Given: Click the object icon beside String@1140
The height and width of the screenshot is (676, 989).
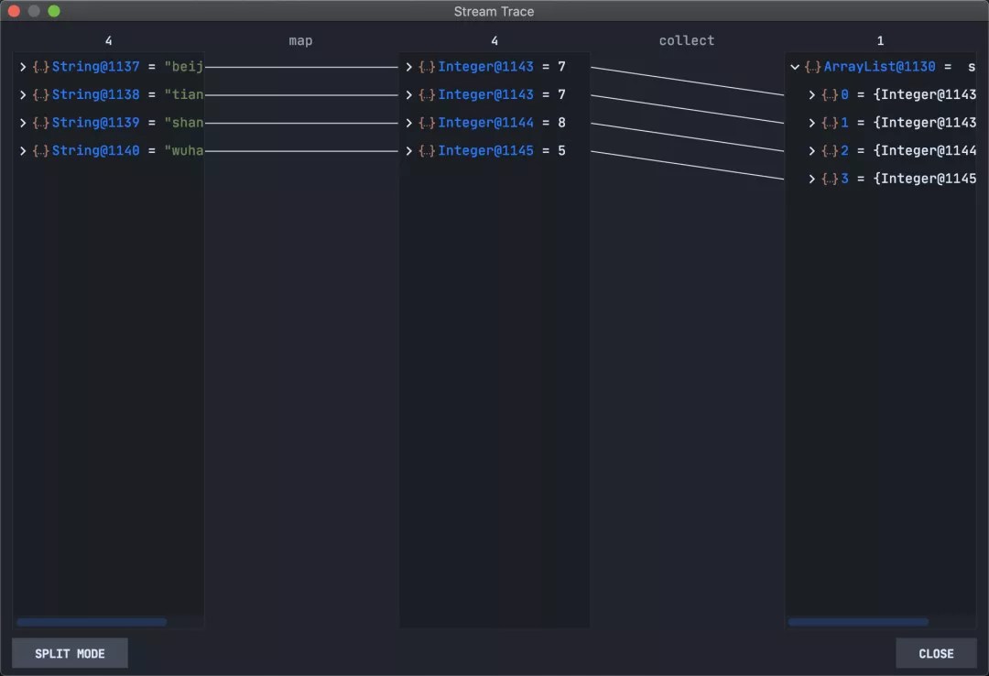Looking at the screenshot, I should [x=40, y=151].
